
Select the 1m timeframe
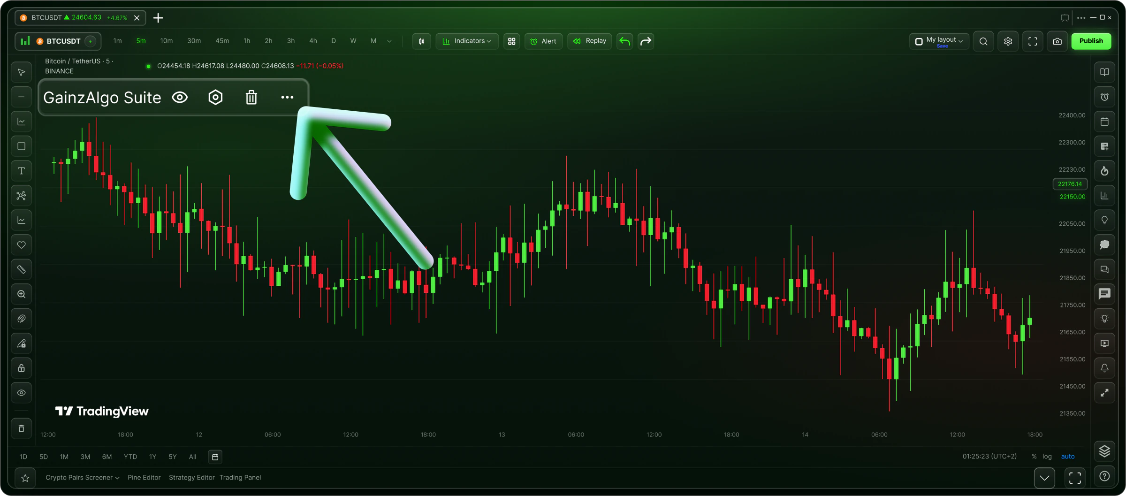[x=117, y=41]
